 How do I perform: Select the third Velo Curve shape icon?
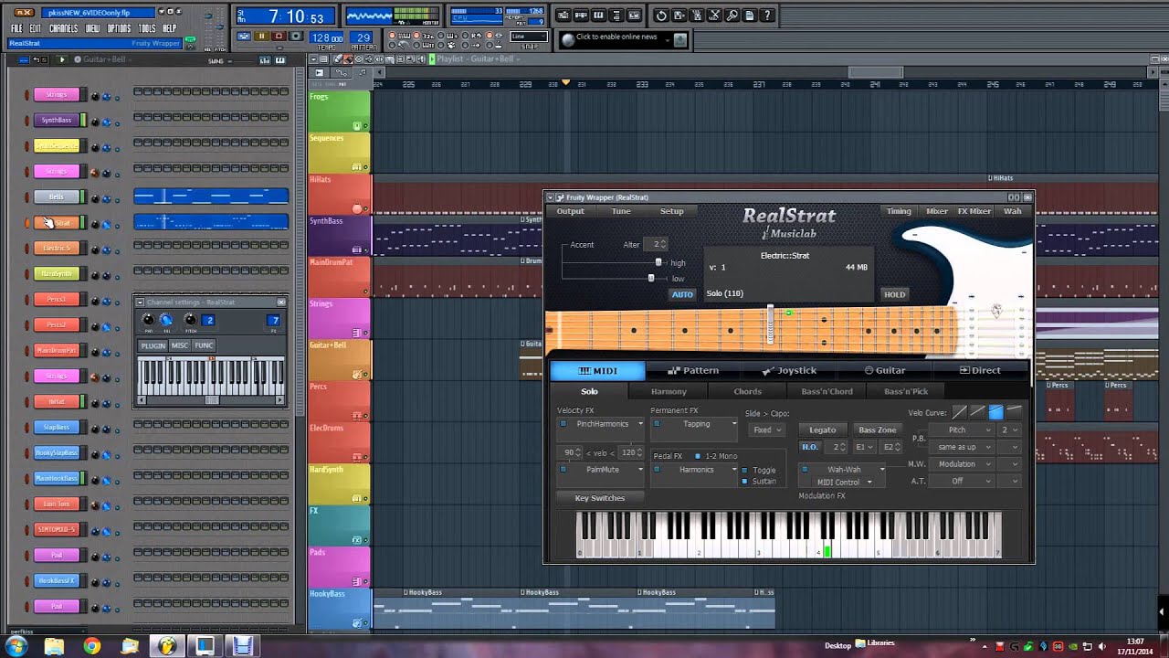995,412
